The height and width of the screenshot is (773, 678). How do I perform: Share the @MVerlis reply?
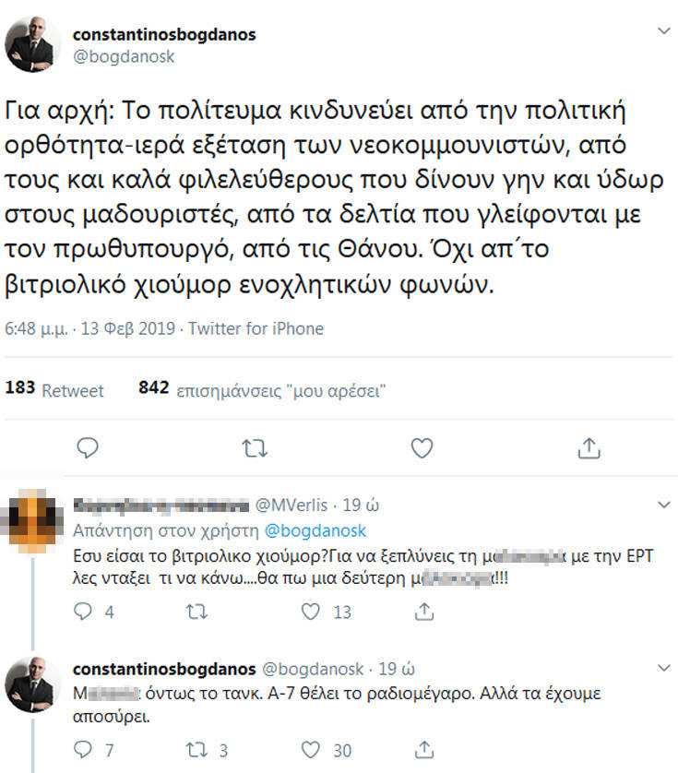click(x=424, y=612)
